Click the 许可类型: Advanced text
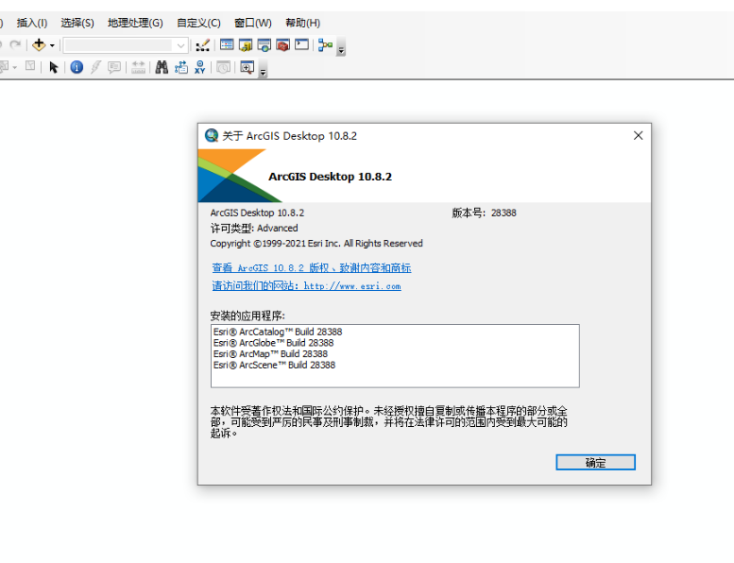 [254, 228]
